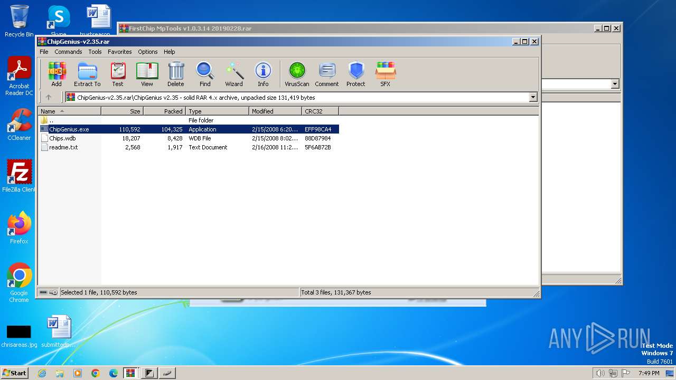
Task: Open Google Chrome desktop shortcut
Action: [19, 283]
